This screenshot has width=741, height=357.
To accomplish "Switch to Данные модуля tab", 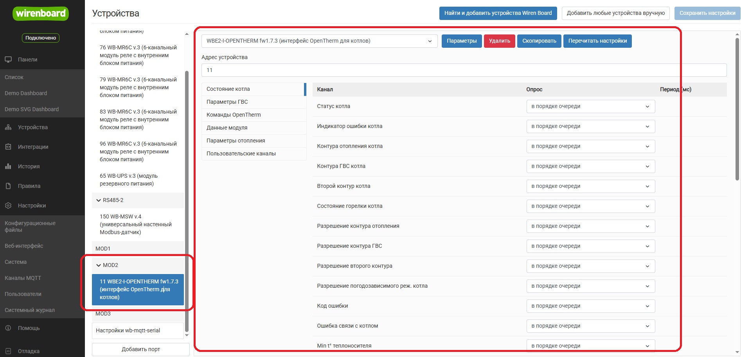I will pyautogui.click(x=254, y=128).
